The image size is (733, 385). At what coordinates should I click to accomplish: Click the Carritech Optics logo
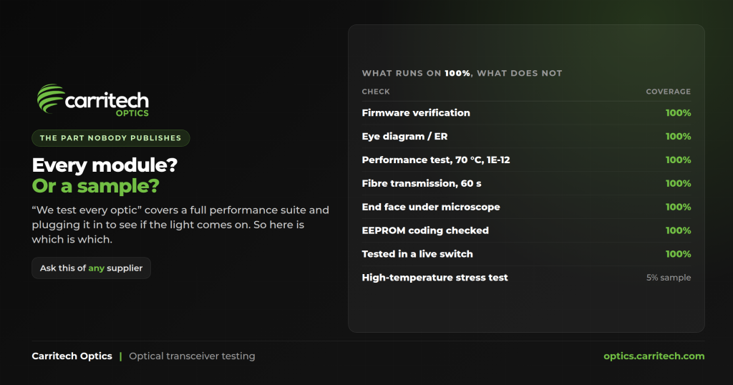(92, 99)
